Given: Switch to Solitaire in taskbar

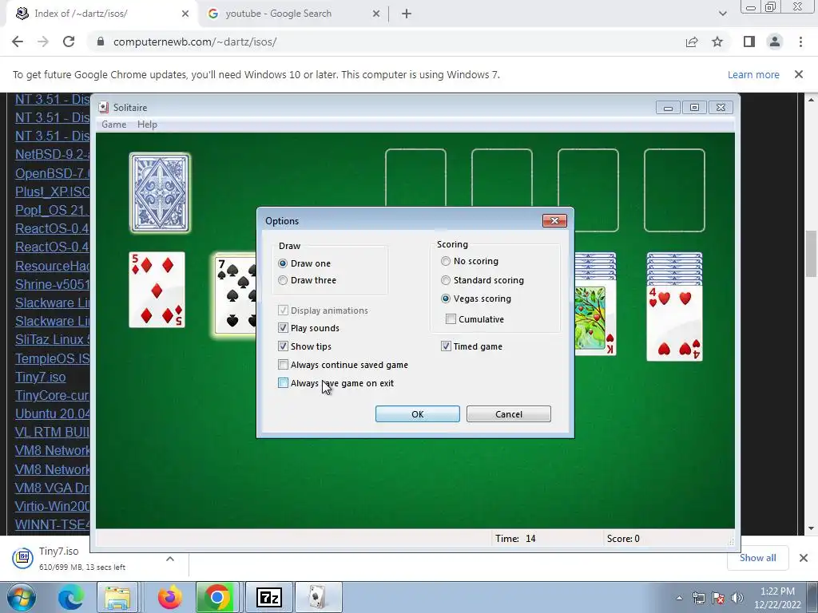Looking at the screenshot, I should pyautogui.click(x=319, y=597).
